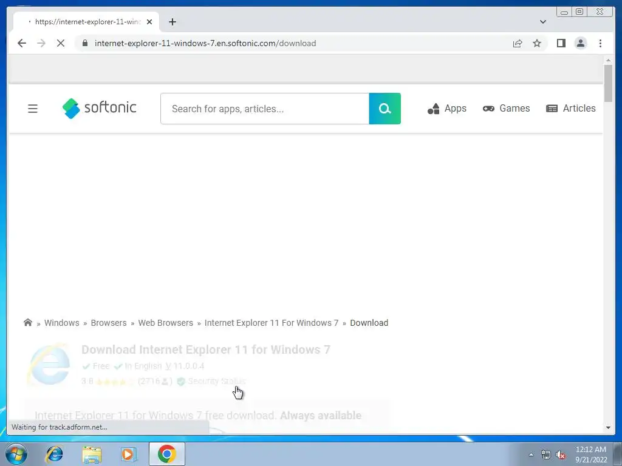Viewport: 622px width, 466px height.
Task: Select the internet-explorer-11 softonic tab
Action: [86, 22]
